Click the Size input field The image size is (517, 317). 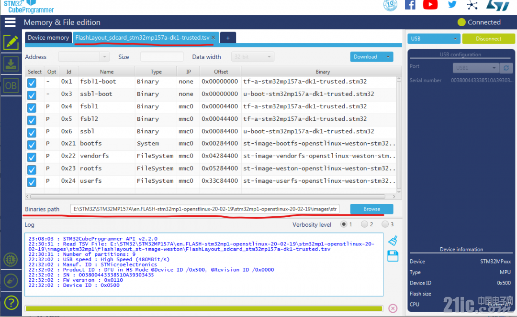click(162, 57)
